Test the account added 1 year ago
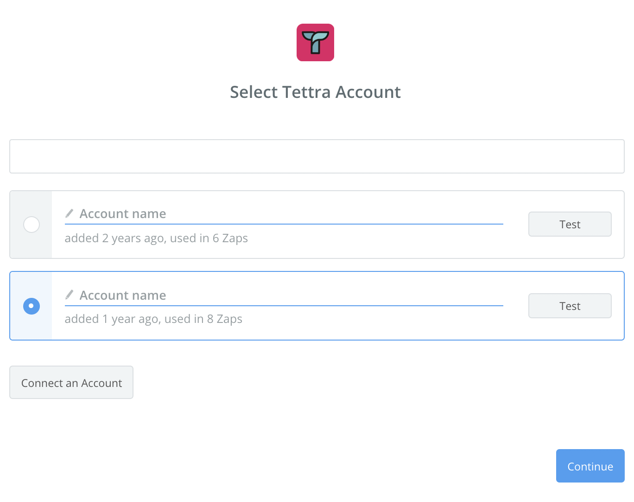 pos(570,306)
